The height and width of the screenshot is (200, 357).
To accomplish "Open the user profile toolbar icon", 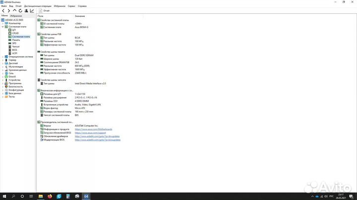I will click(26, 10).
